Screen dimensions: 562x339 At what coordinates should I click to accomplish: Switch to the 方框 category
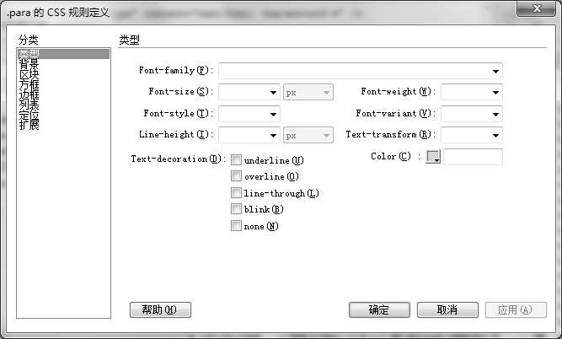tap(29, 84)
